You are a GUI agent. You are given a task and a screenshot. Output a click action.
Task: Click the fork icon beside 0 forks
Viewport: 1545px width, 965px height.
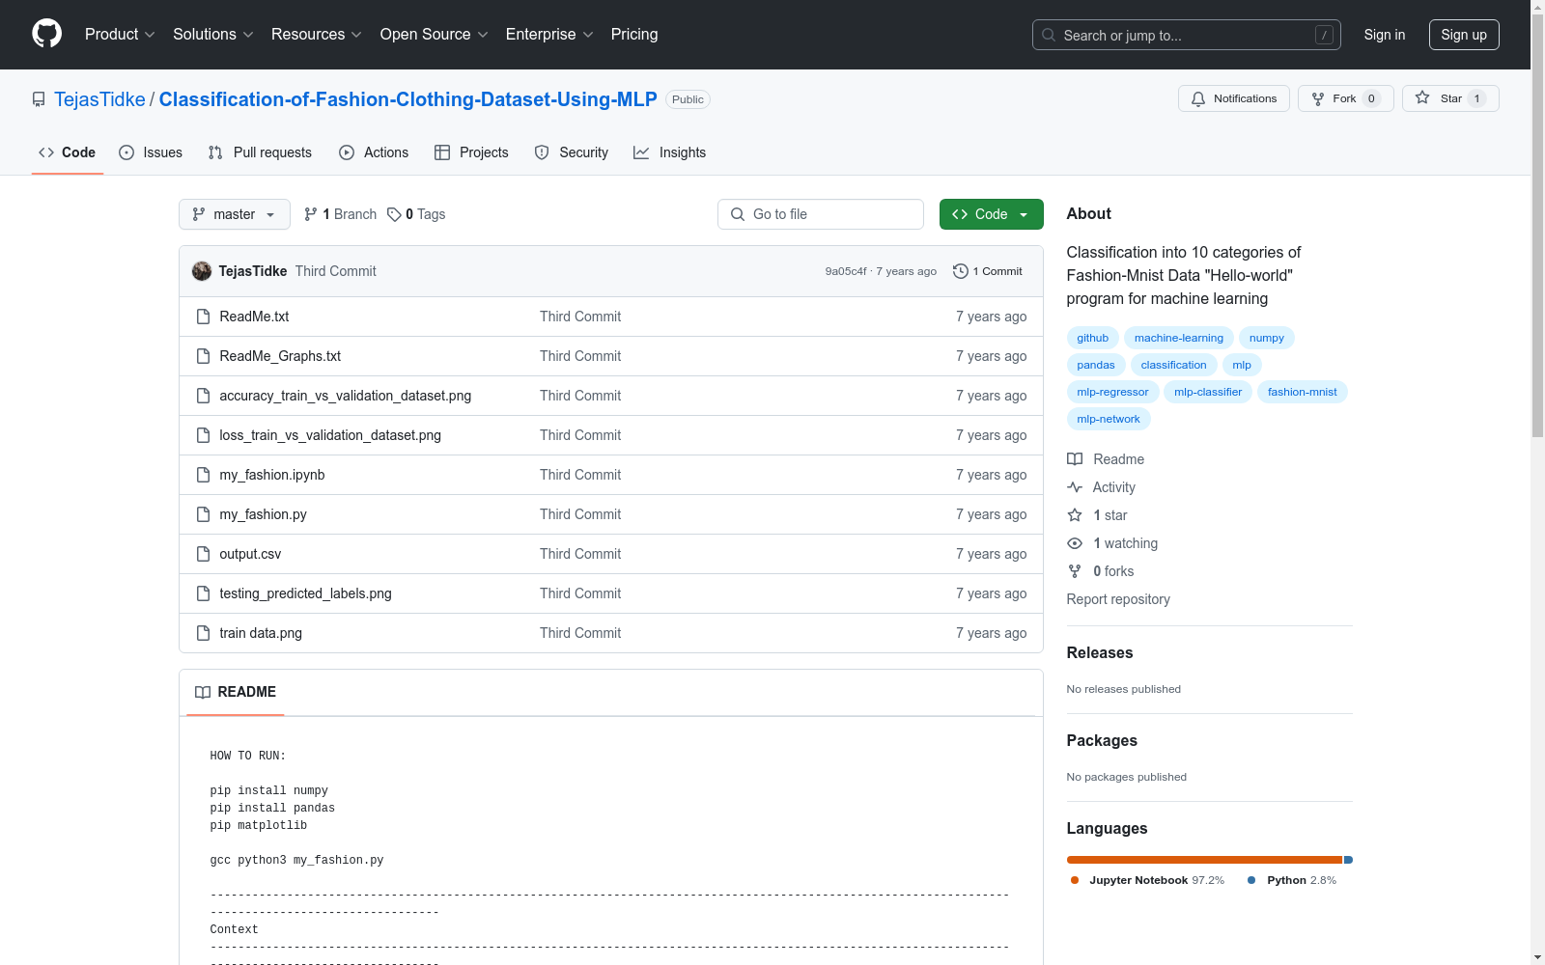pyautogui.click(x=1075, y=571)
